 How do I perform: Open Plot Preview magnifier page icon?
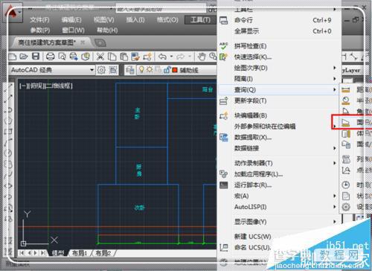[62, 57]
